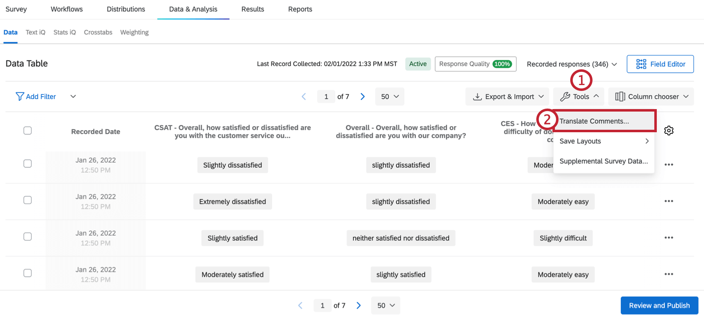Switch to the Workflows tab

click(67, 9)
